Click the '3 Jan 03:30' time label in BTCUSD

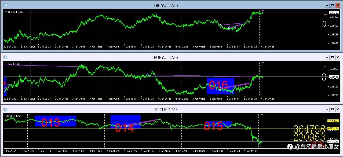[44, 151]
